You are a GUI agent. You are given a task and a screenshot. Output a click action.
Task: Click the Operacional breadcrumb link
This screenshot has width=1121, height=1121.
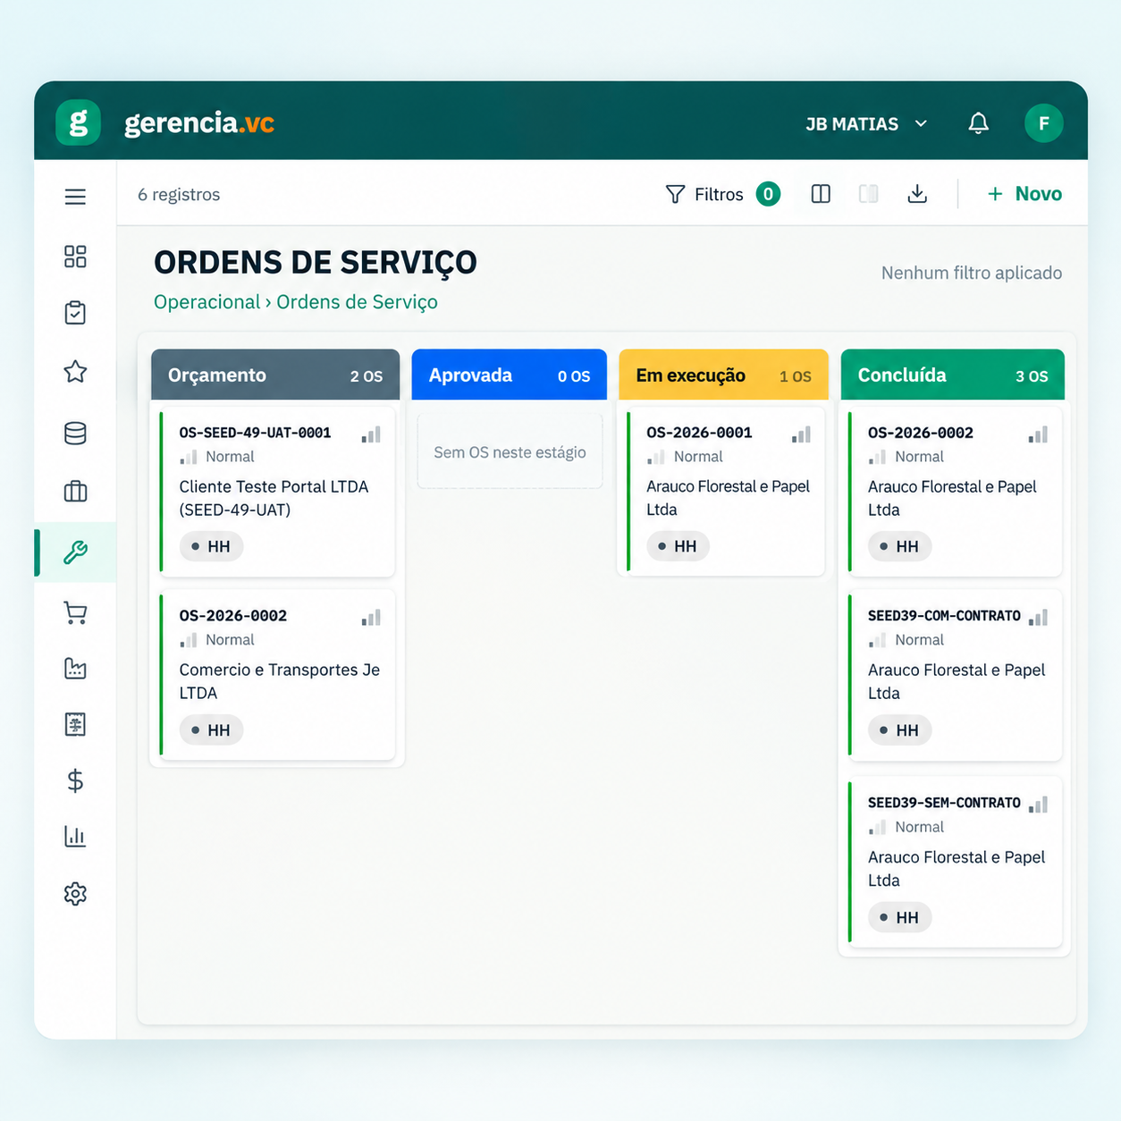click(x=206, y=302)
